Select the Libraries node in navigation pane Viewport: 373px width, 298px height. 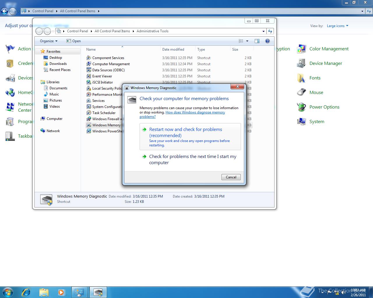(53, 82)
